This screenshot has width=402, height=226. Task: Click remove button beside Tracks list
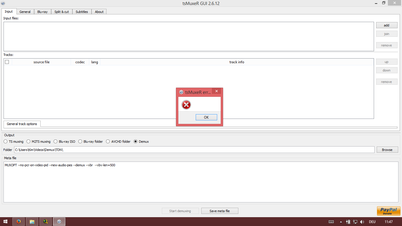[387, 82]
